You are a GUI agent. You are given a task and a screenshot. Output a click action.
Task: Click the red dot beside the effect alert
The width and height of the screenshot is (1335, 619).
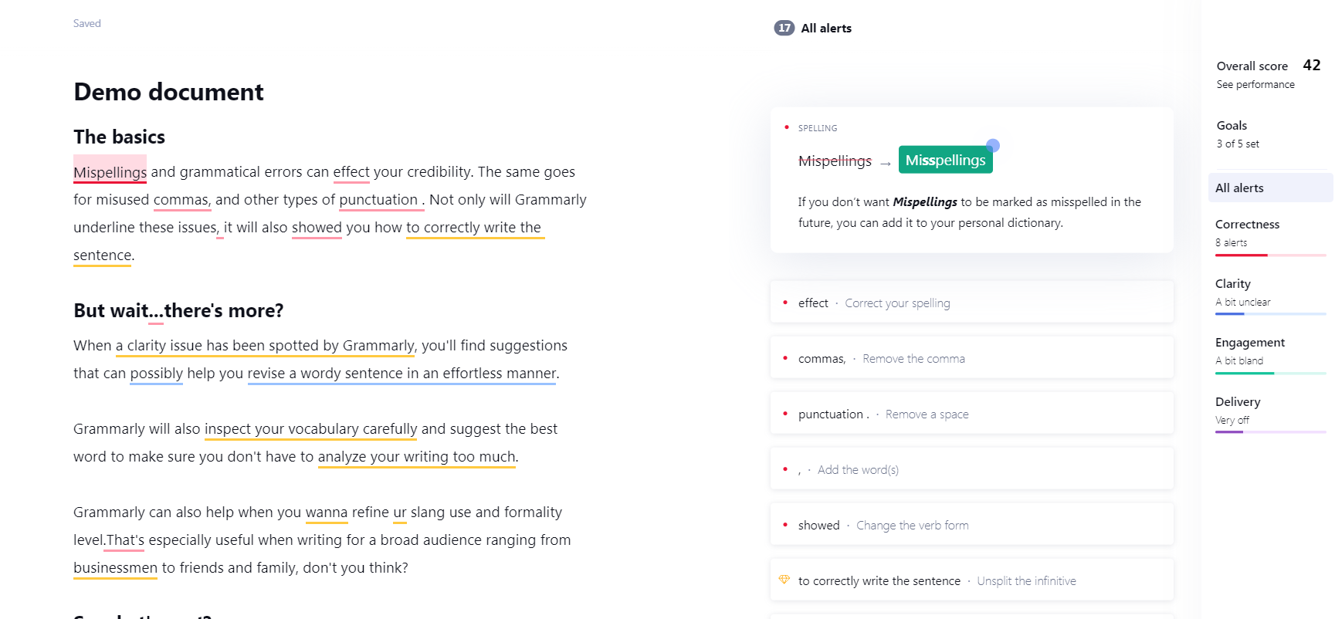785,303
